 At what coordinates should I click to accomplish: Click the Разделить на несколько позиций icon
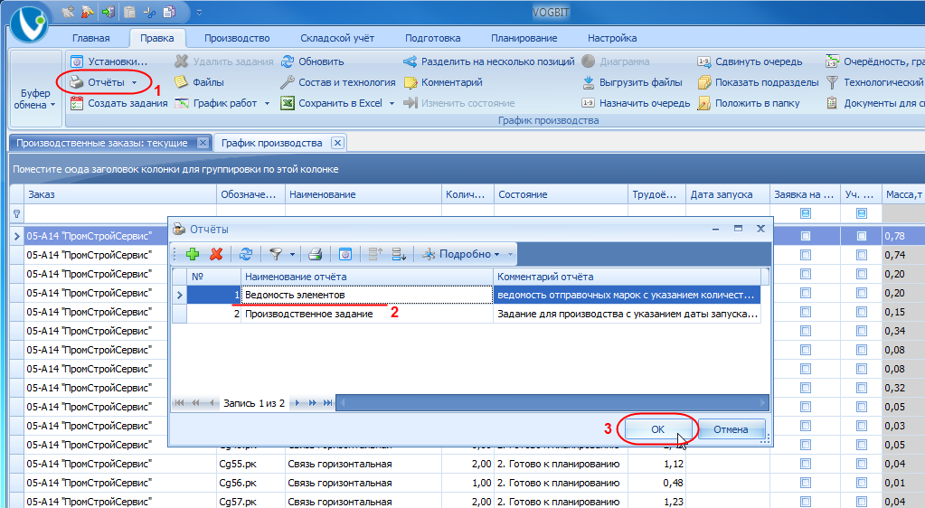(x=410, y=61)
